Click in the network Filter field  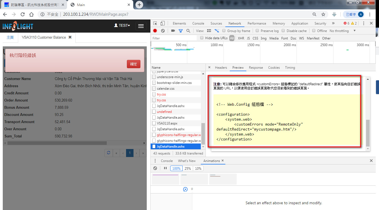tap(174, 38)
